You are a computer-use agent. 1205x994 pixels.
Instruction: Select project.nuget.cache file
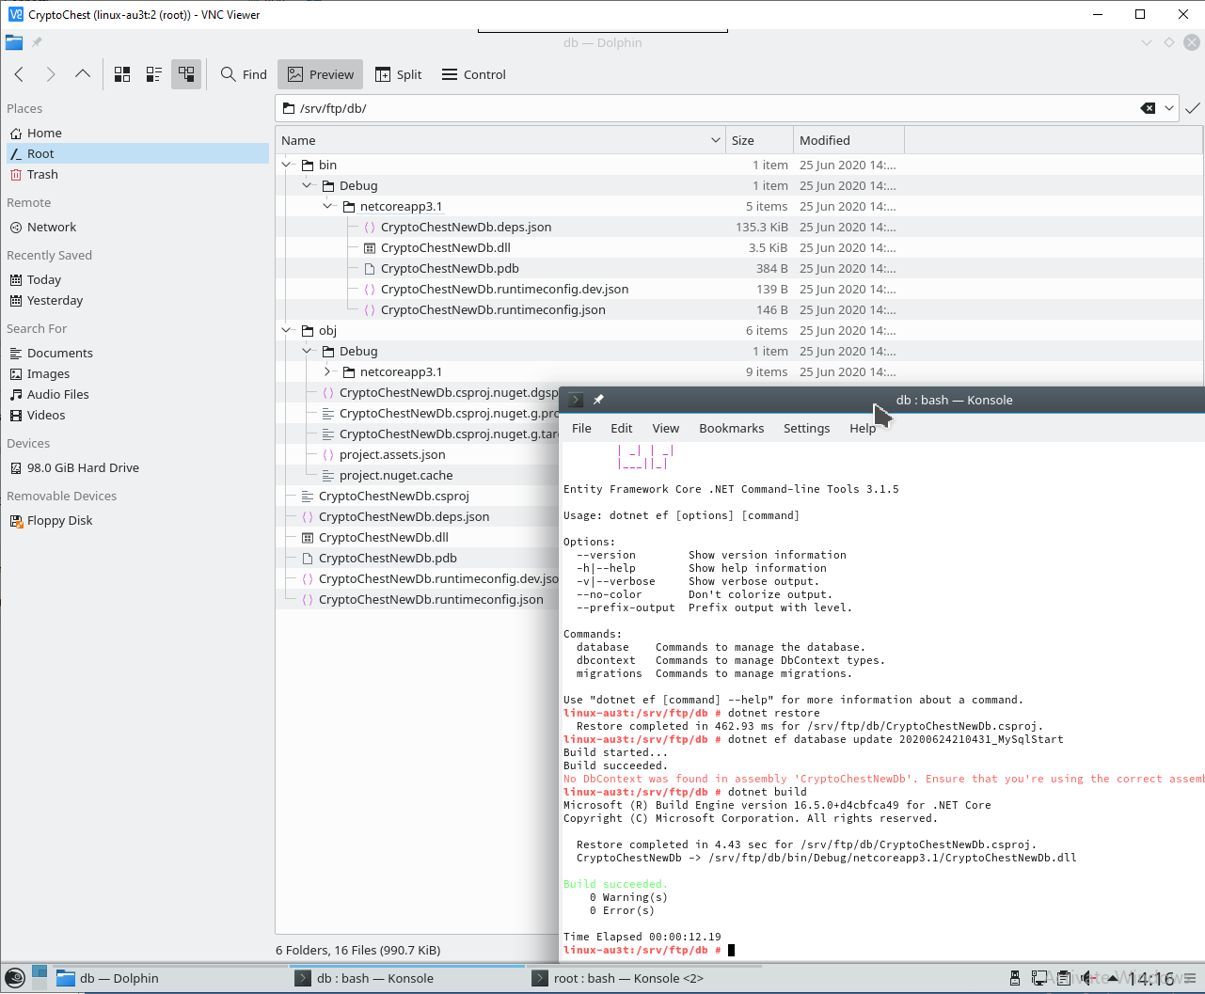coord(396,475)
